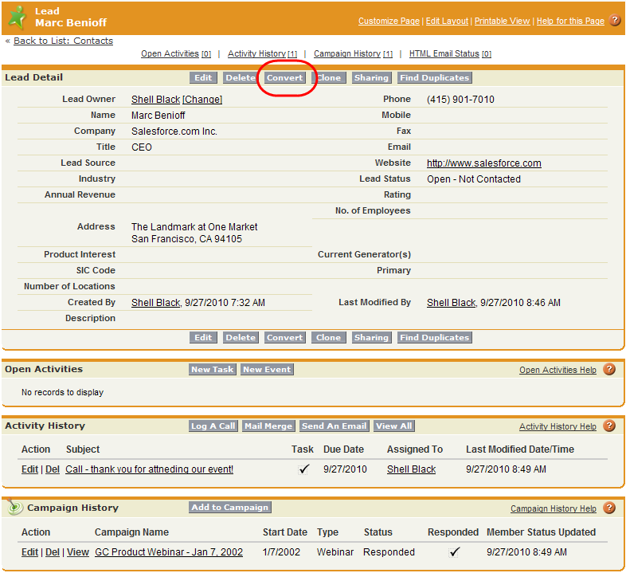626x573 pixels.
Task: Create a New Task
Action: tap(213, 369)
